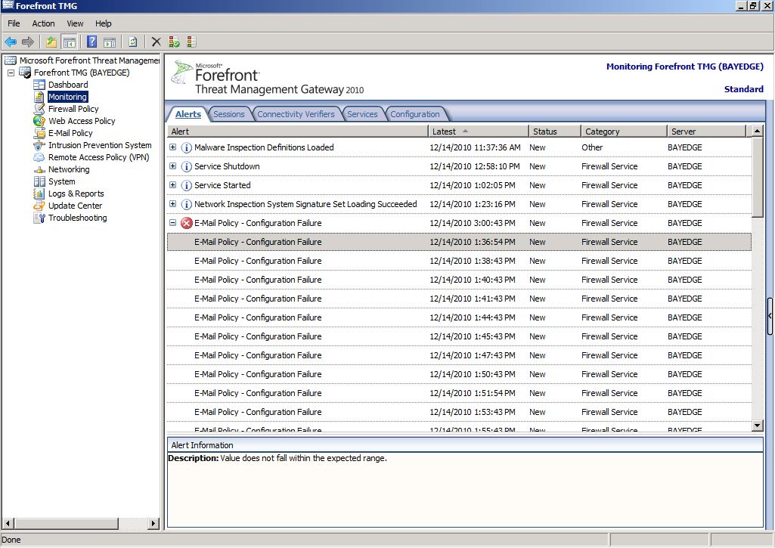Viewport: 775px width, 548px height.
Task: Select the alert dated 12/14/2010 1:53:43 PM
Action: click(x=459, y=412)
